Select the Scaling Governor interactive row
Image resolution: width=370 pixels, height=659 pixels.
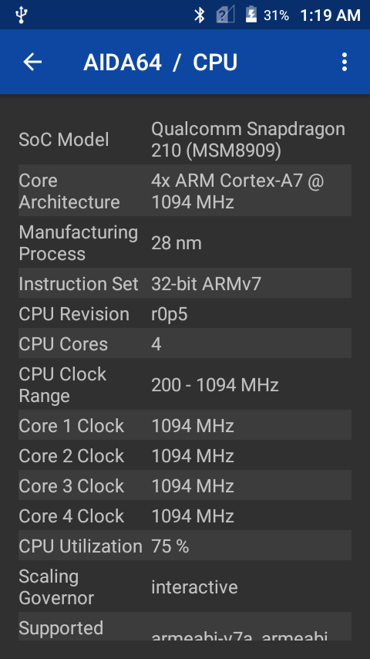[x=185, y=586]
